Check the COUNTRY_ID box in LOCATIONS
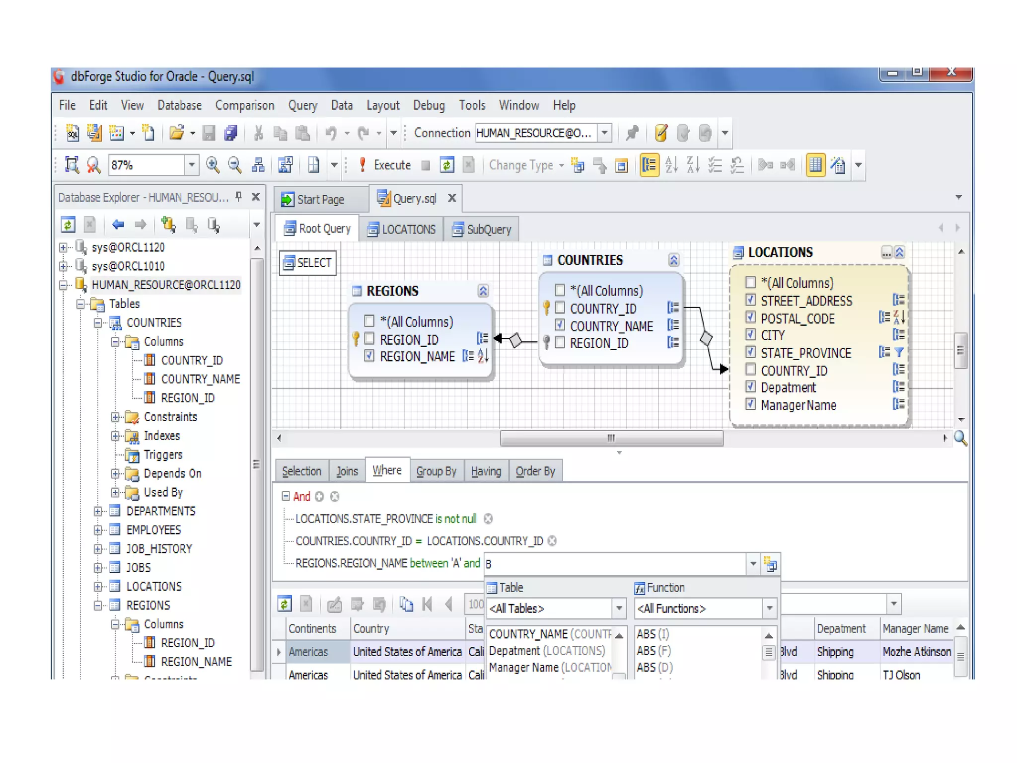 [750, 370]
